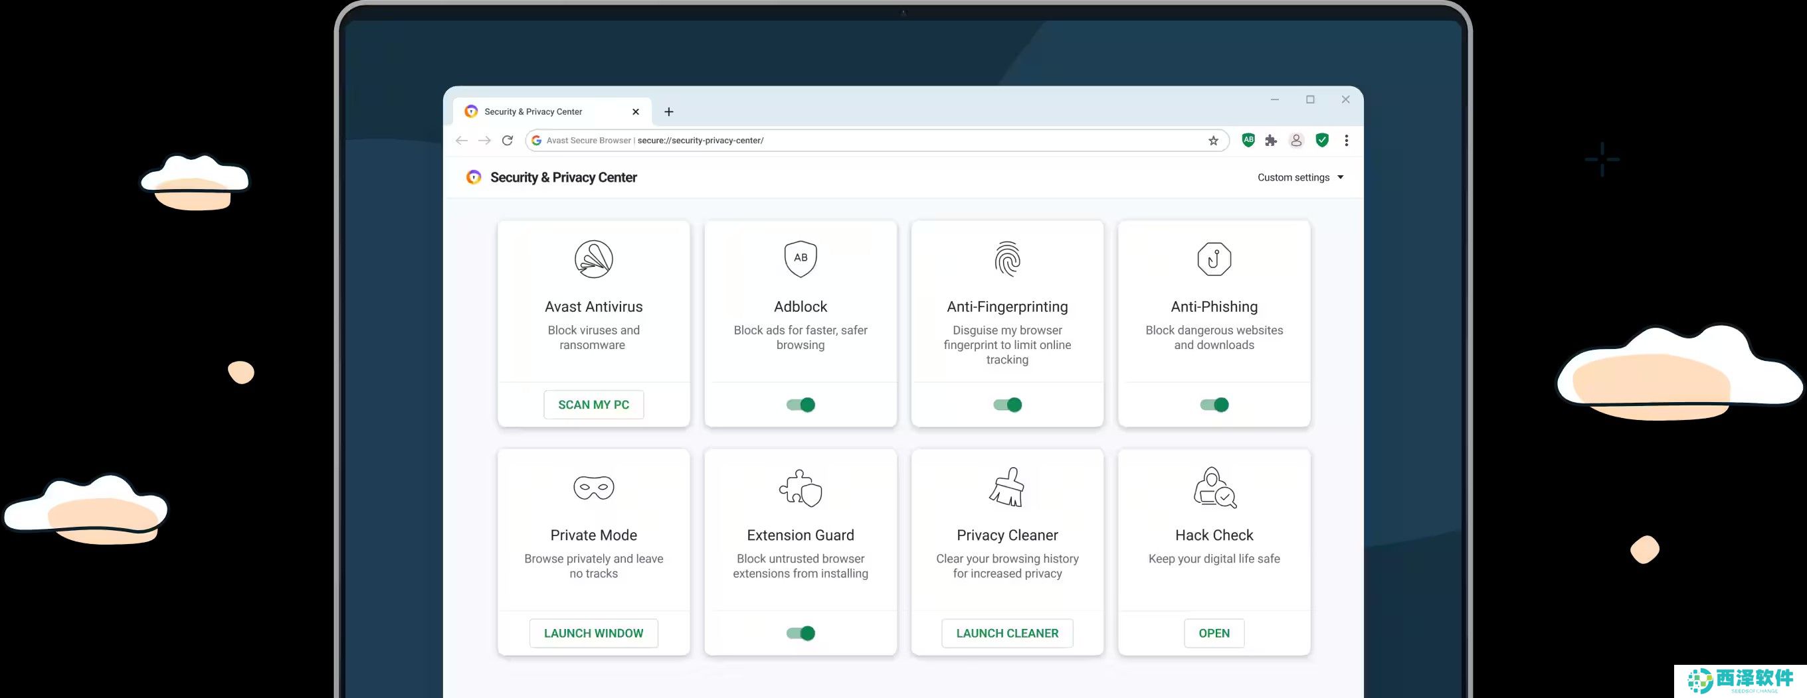Viewport: 1807px width, 698px height.
Task: Click the Avast Antivirus logo icon
Action: coord(593,259)
